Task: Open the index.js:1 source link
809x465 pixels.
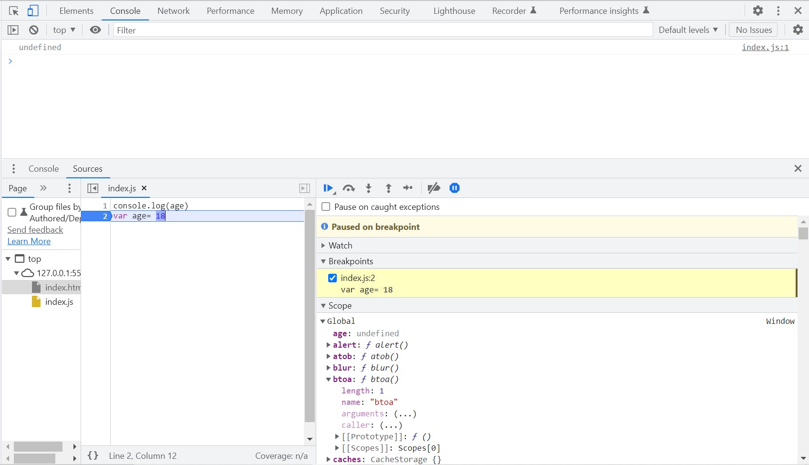Action: click(765, 47)
